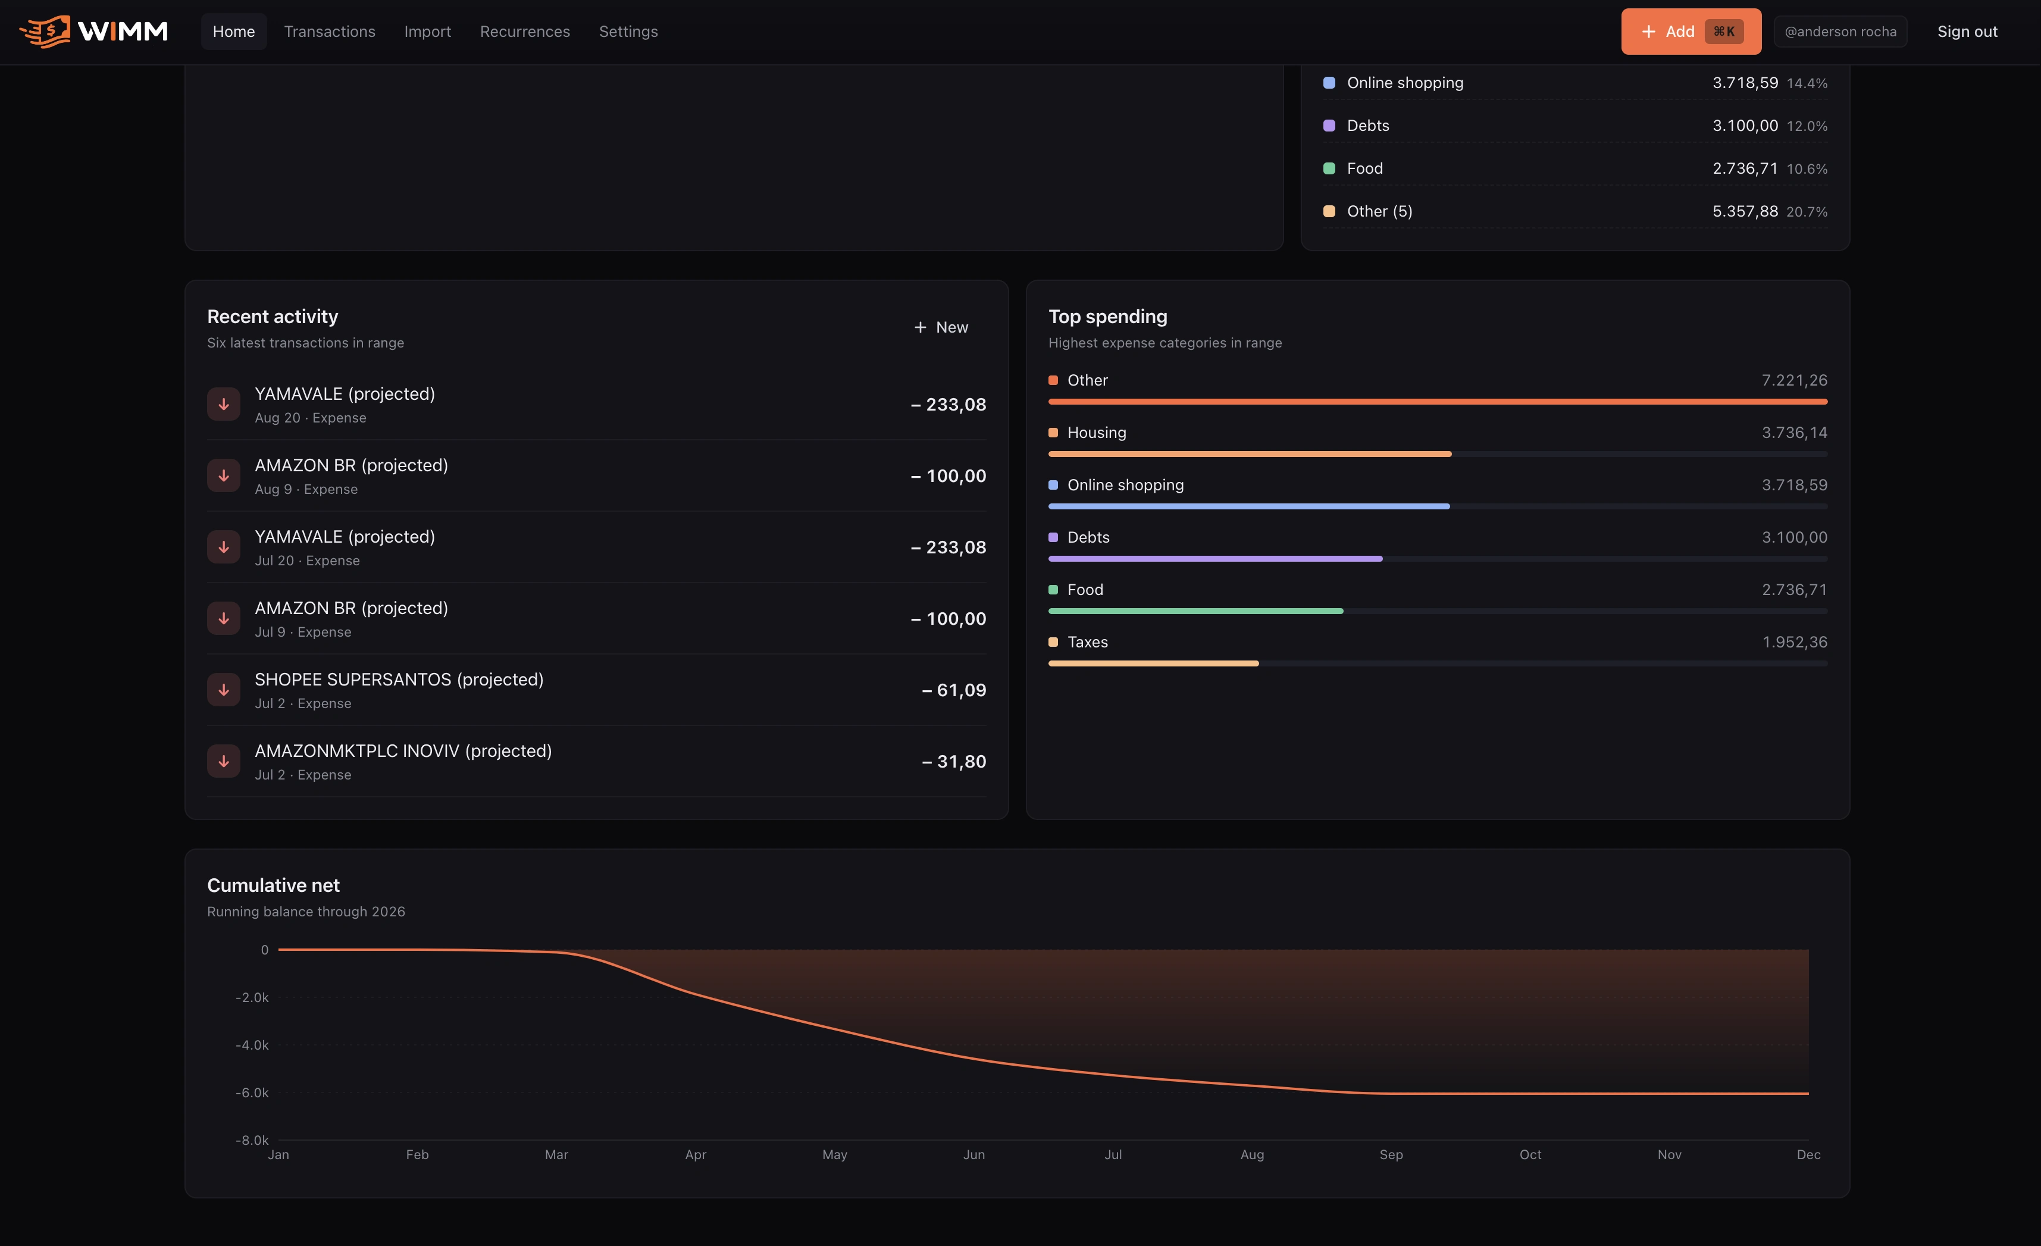Click expense arrow icon for YAMAVALE Aug 20
This screenshot has width=2041, height=1246.
click(224, 404)
